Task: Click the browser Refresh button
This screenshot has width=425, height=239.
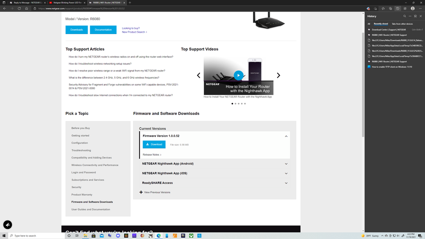Action: pyautogui.click(x=19, y=9)
